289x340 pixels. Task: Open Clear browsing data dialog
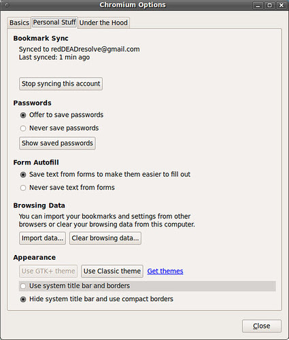105,238
